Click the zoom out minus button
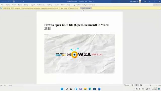 [x=144, y=85]
